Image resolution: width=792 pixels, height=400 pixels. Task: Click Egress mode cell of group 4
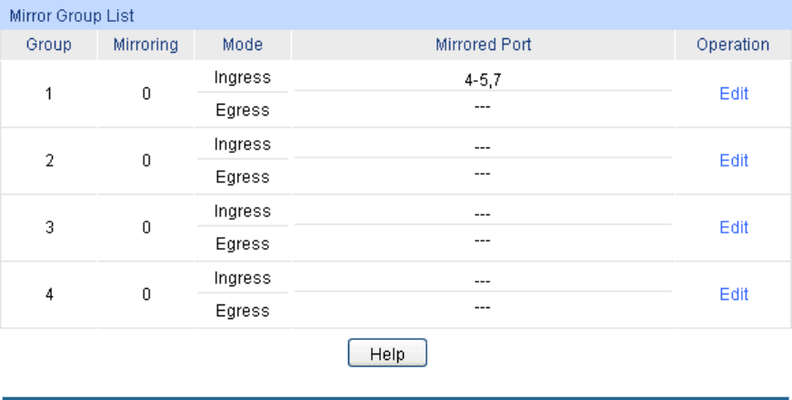[242, 311]
